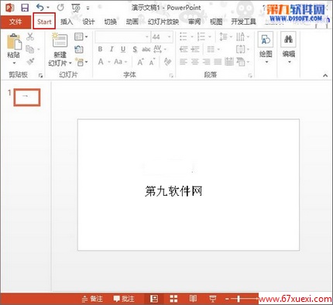This screenshot has width=333, height=305.
Task: Open the clipboard pane launcher
Action: pos(40,75)
